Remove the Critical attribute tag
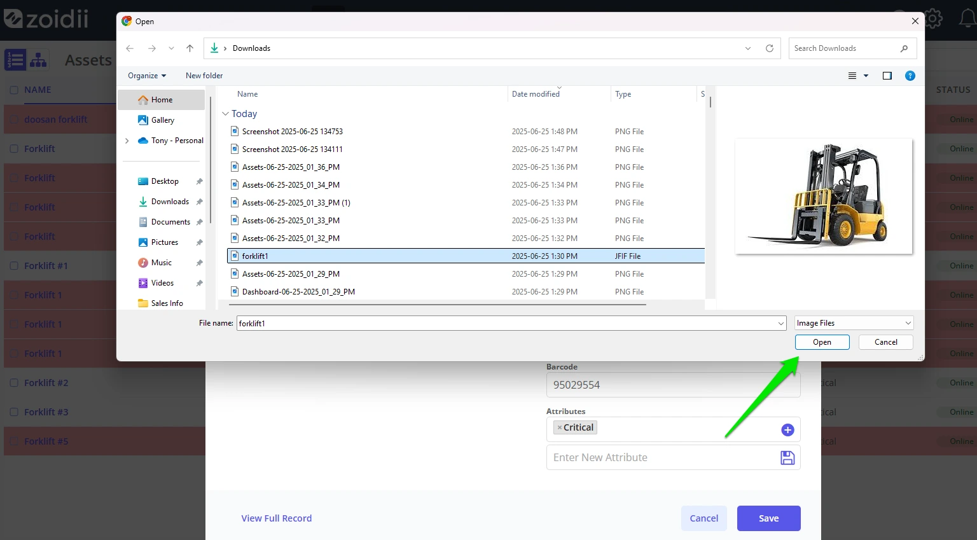 tap(560, 427)
